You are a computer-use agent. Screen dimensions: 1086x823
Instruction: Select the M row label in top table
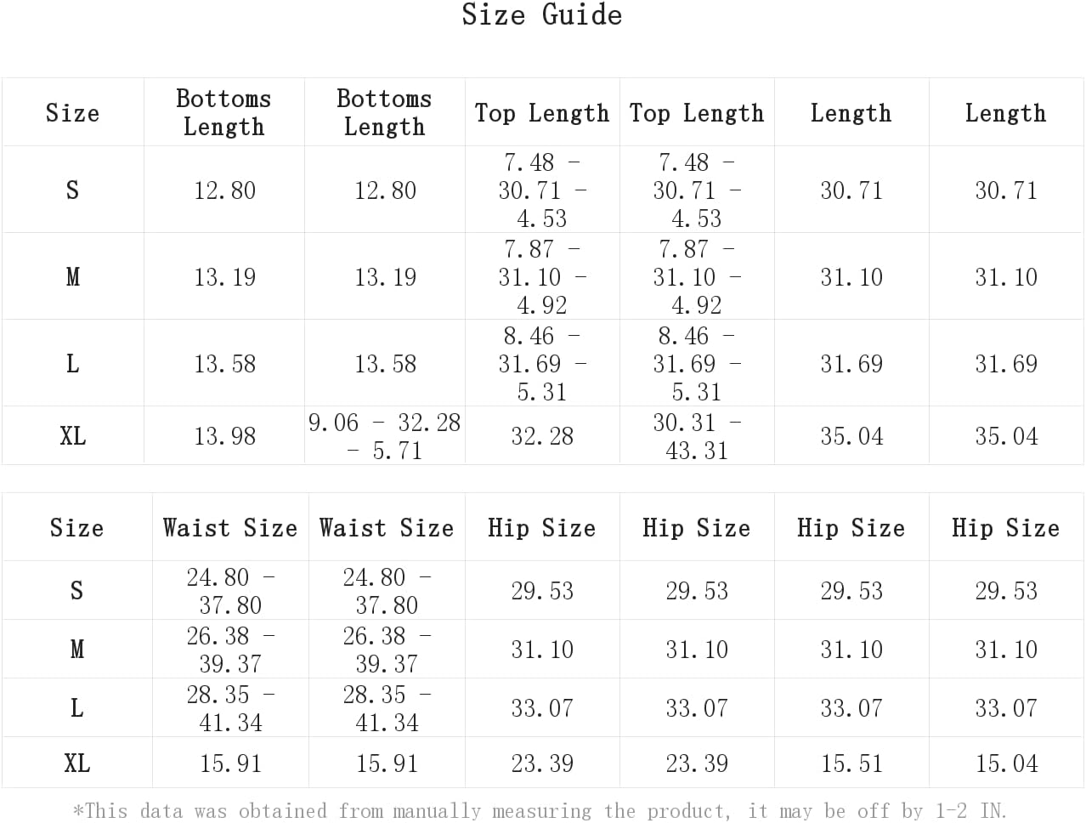(73, 276)
